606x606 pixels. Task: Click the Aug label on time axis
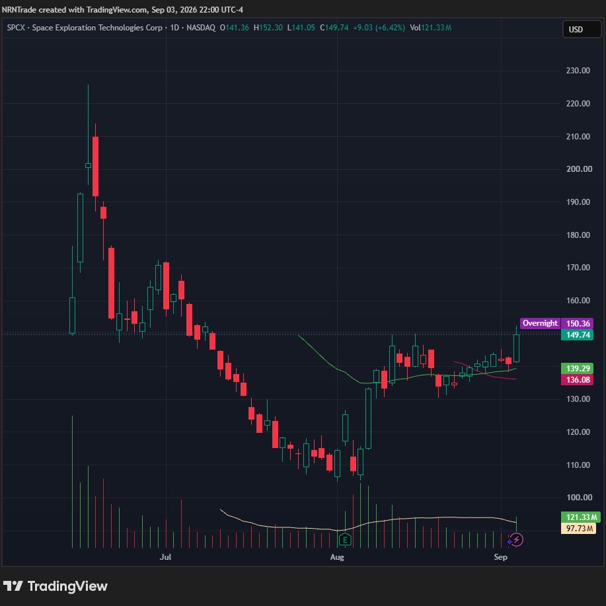(x=337, y=557)
